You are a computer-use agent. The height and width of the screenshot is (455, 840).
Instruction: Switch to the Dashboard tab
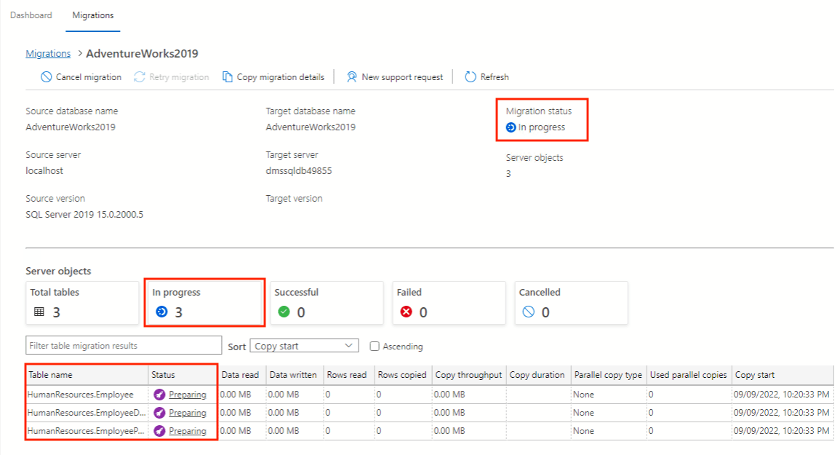pos(31,15)
